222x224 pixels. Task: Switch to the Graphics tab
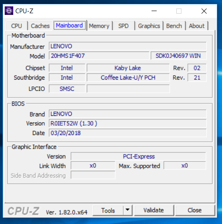(x=149, y=26)
